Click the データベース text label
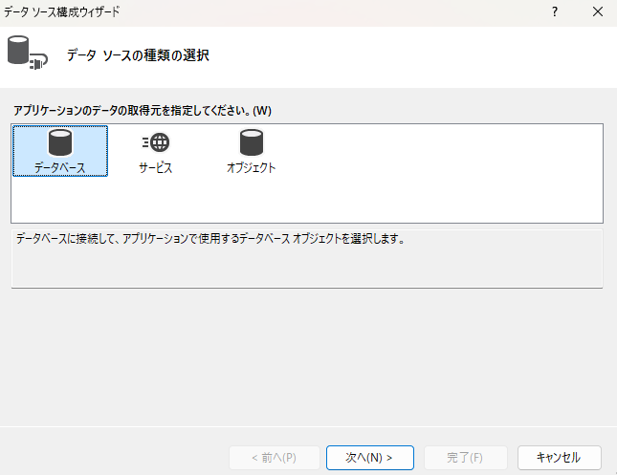Viewport: 617px width, 475px height. (x=60, y=168)
